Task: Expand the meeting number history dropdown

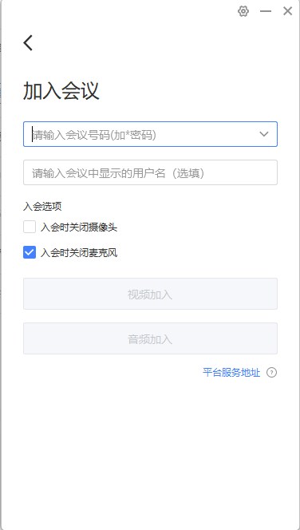Action: tap(264, 134)
